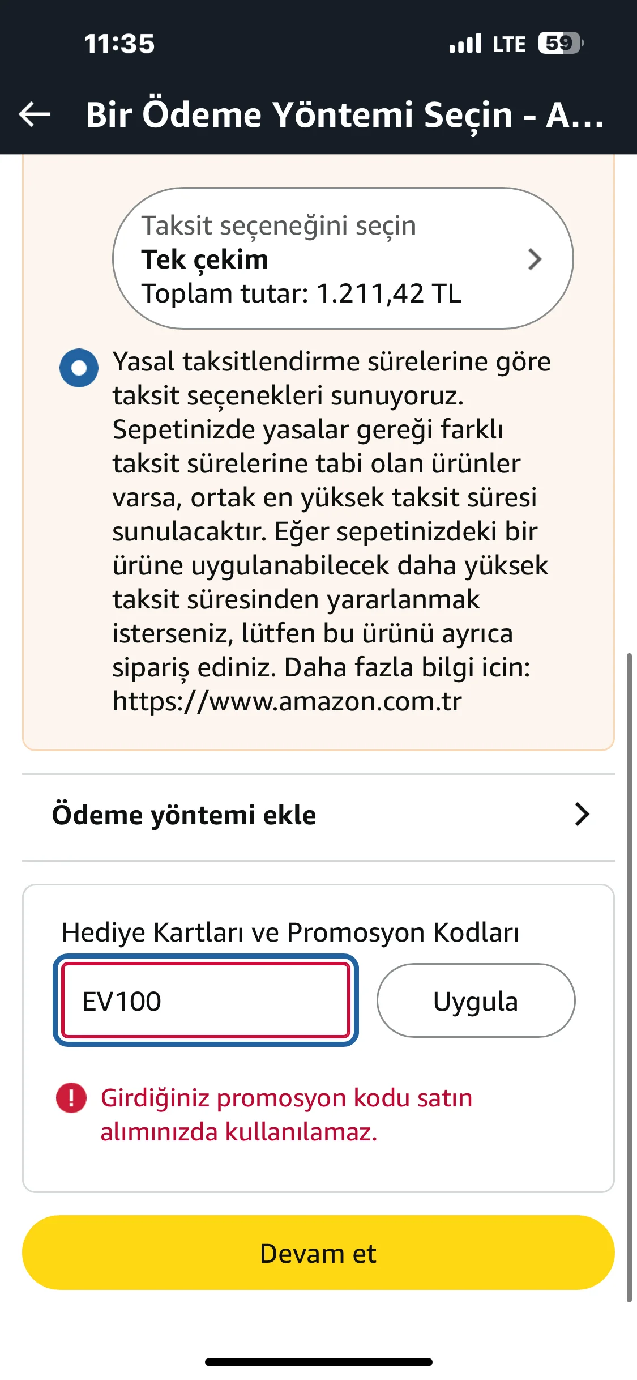Tap the 'Hediye Kartları ve Promosyon Kodları' heading

[290, 932]
